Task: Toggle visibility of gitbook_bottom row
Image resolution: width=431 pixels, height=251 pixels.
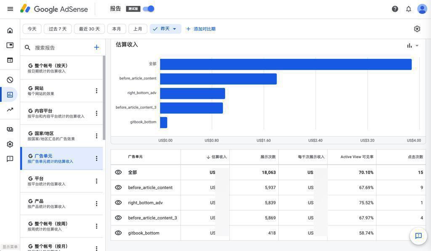Action: pyautogui.click(x=118, y=233)
